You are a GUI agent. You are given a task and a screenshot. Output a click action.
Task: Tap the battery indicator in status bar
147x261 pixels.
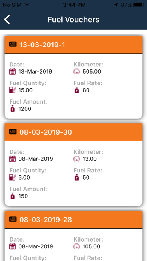tap(139, 5)
